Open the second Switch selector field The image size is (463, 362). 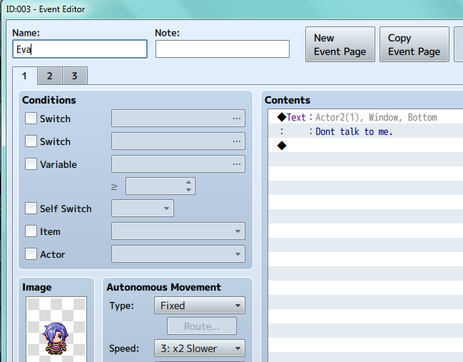[x=178, y=141]
